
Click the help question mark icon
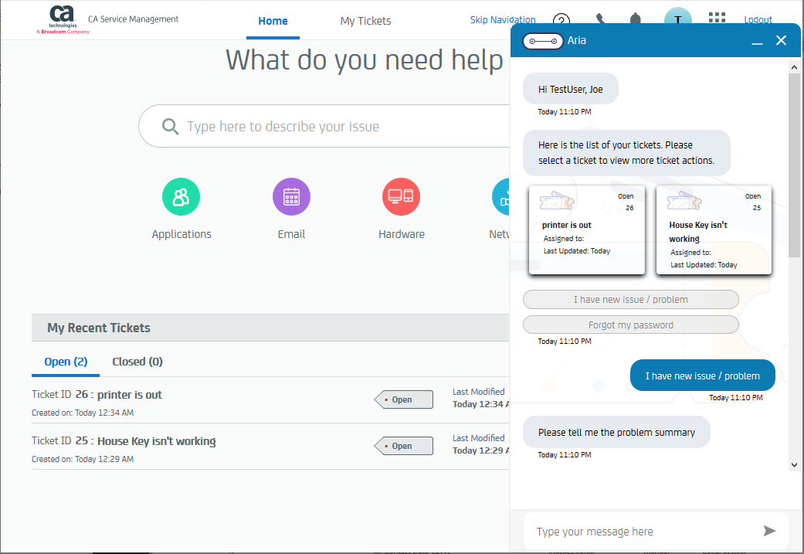(561, 20)
